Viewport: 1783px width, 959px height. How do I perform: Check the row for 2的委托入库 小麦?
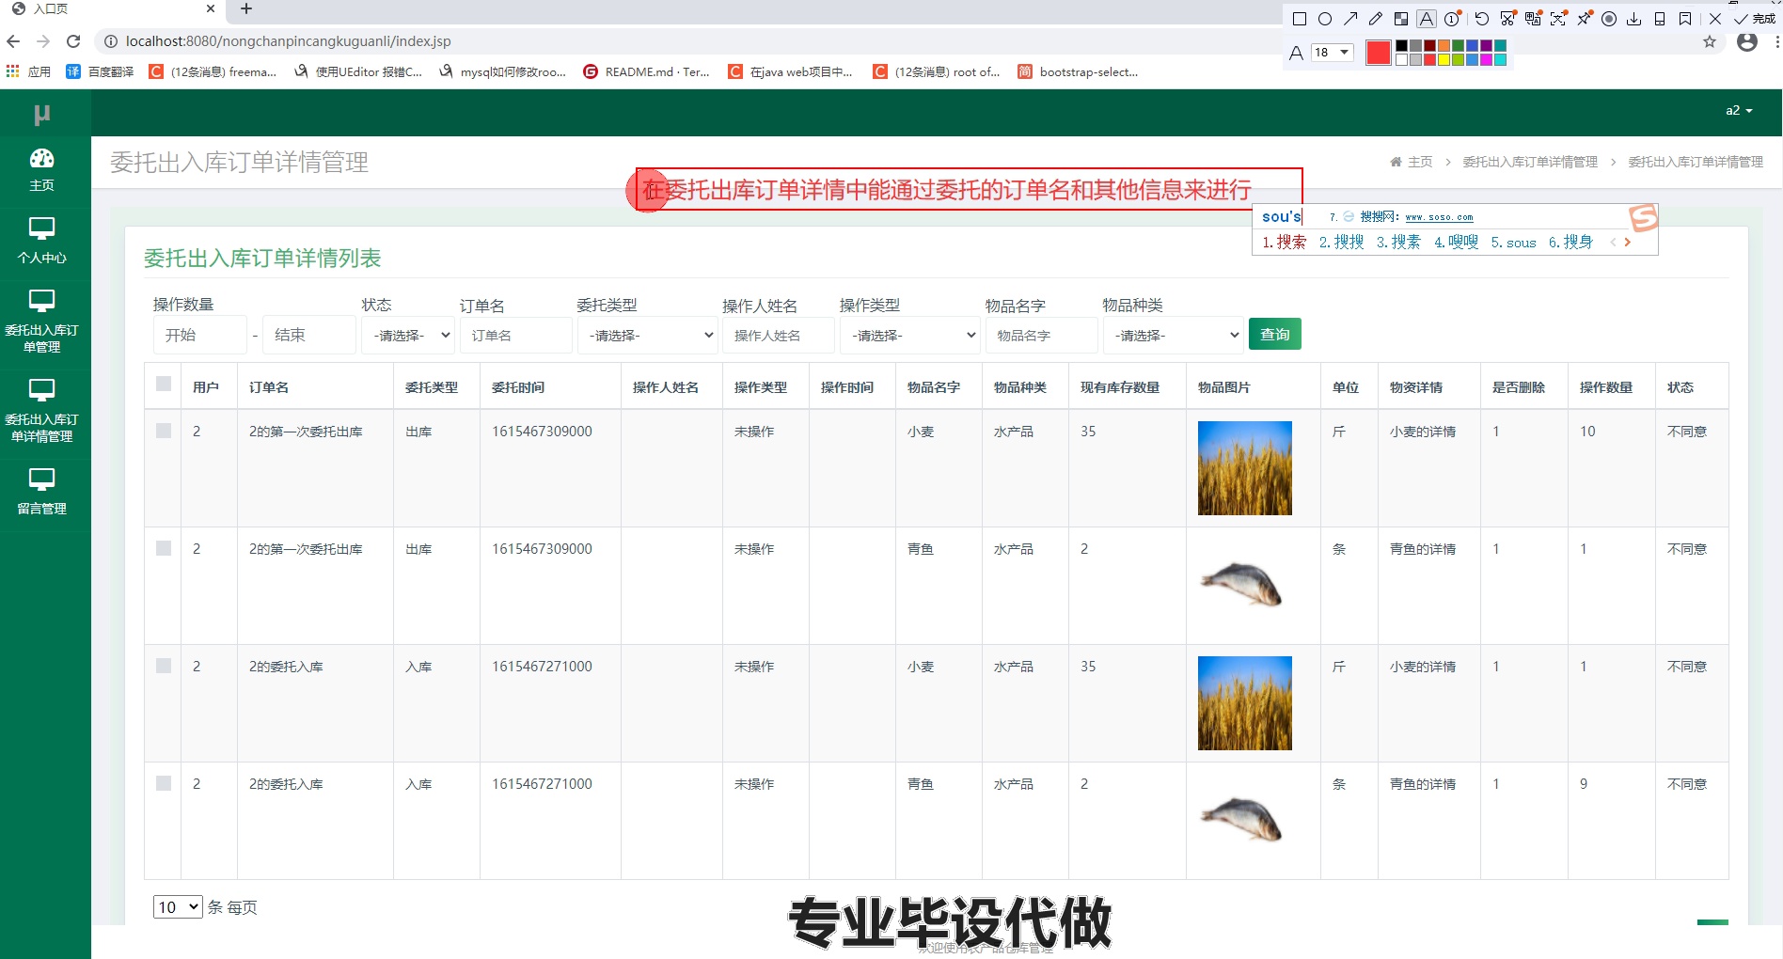click(x=164, y=666)
